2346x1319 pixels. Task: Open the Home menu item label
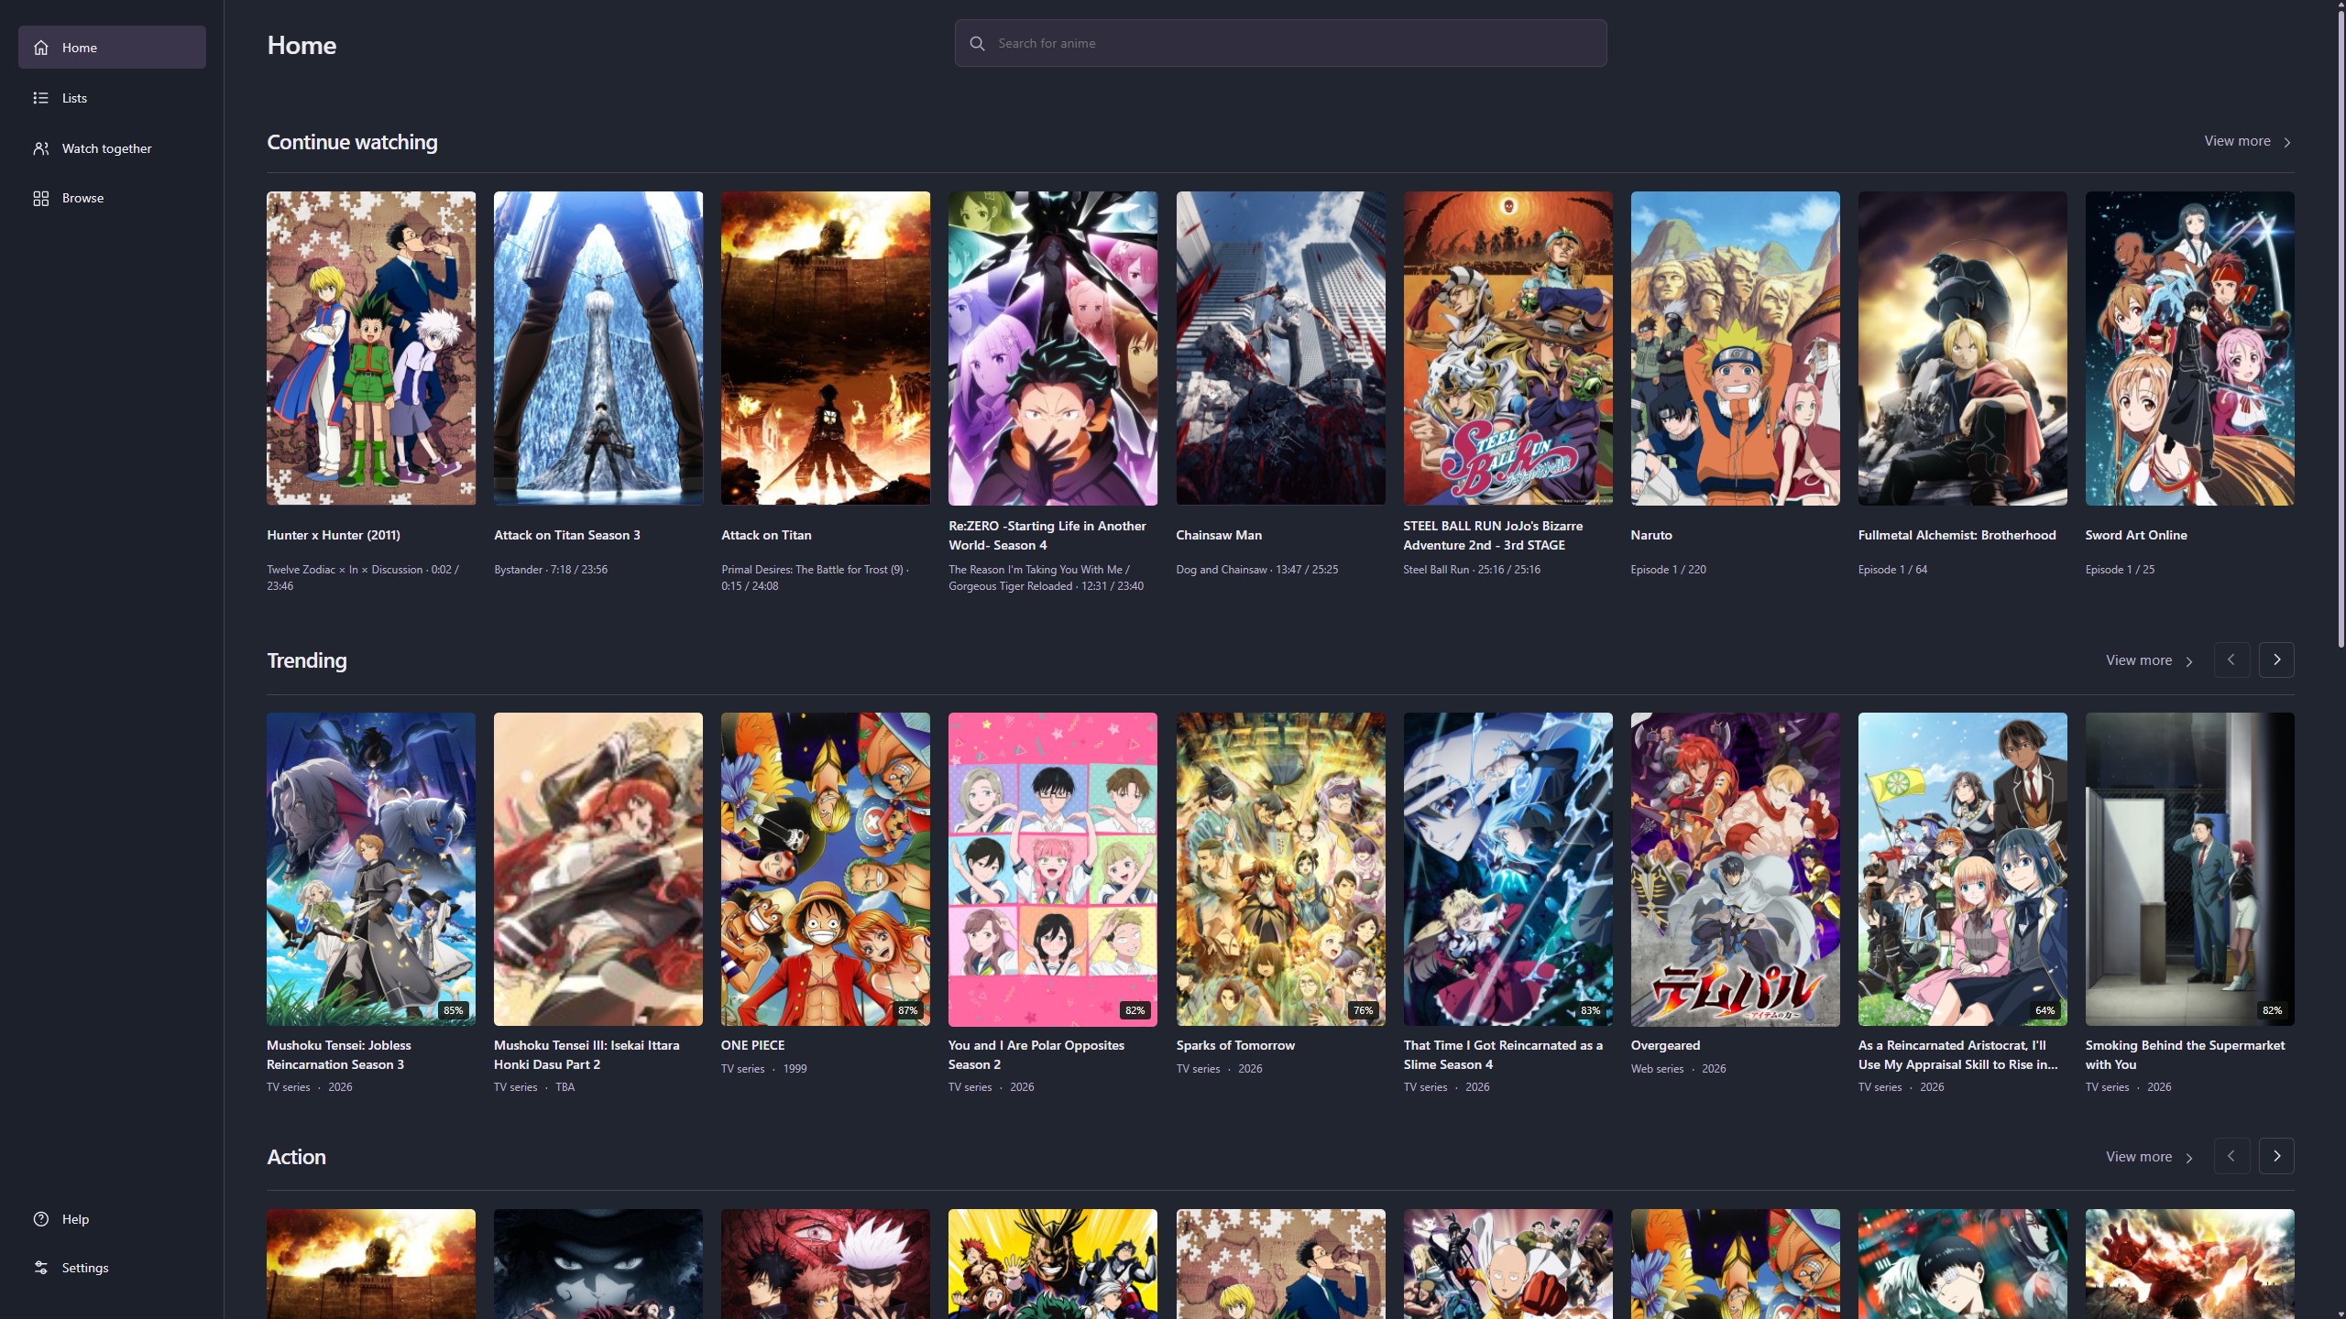[80, 48]
